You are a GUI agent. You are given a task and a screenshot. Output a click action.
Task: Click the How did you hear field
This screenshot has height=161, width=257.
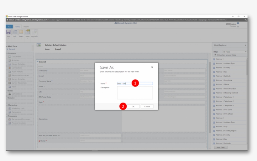pos(100,135)
